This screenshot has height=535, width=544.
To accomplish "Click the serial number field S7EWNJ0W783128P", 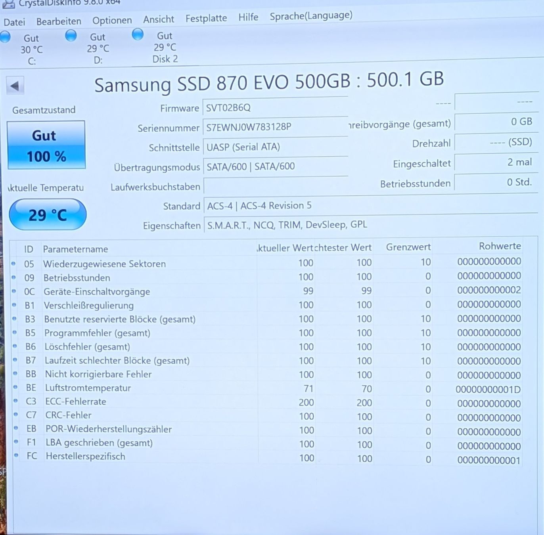I will (275, 127).
